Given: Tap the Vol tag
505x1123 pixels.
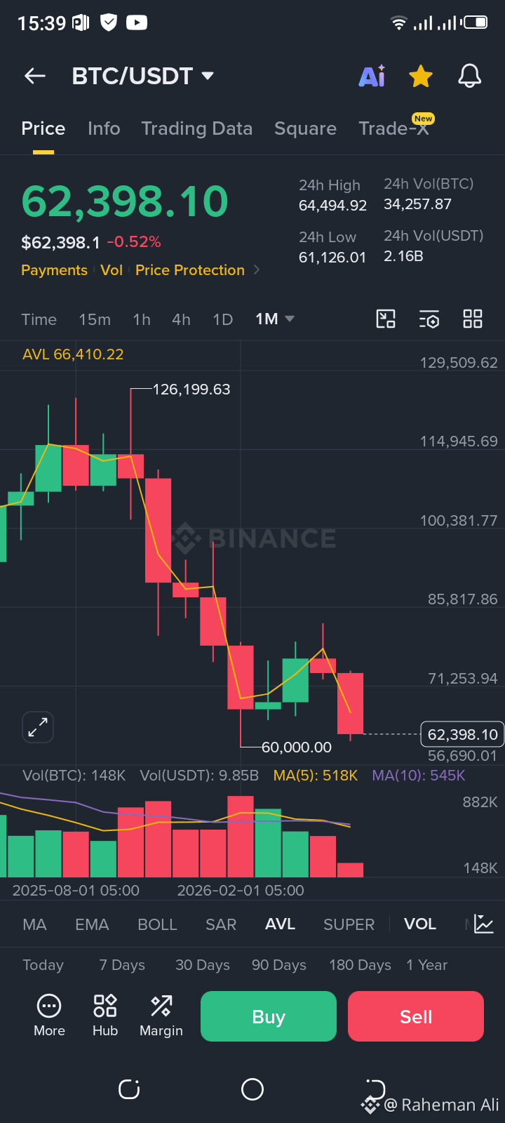Looking at the screenshot, I should (112, 270).
